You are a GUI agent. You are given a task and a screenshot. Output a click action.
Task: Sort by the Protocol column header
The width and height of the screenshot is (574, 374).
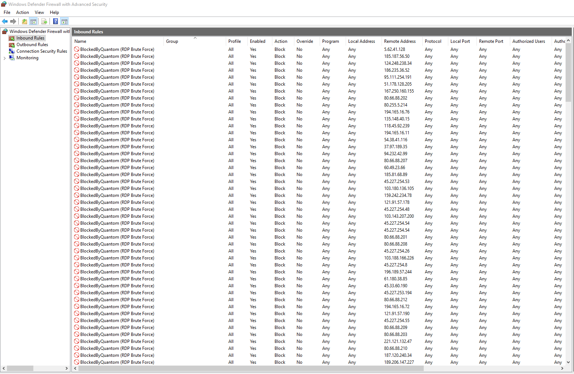(x=435, y=41)
